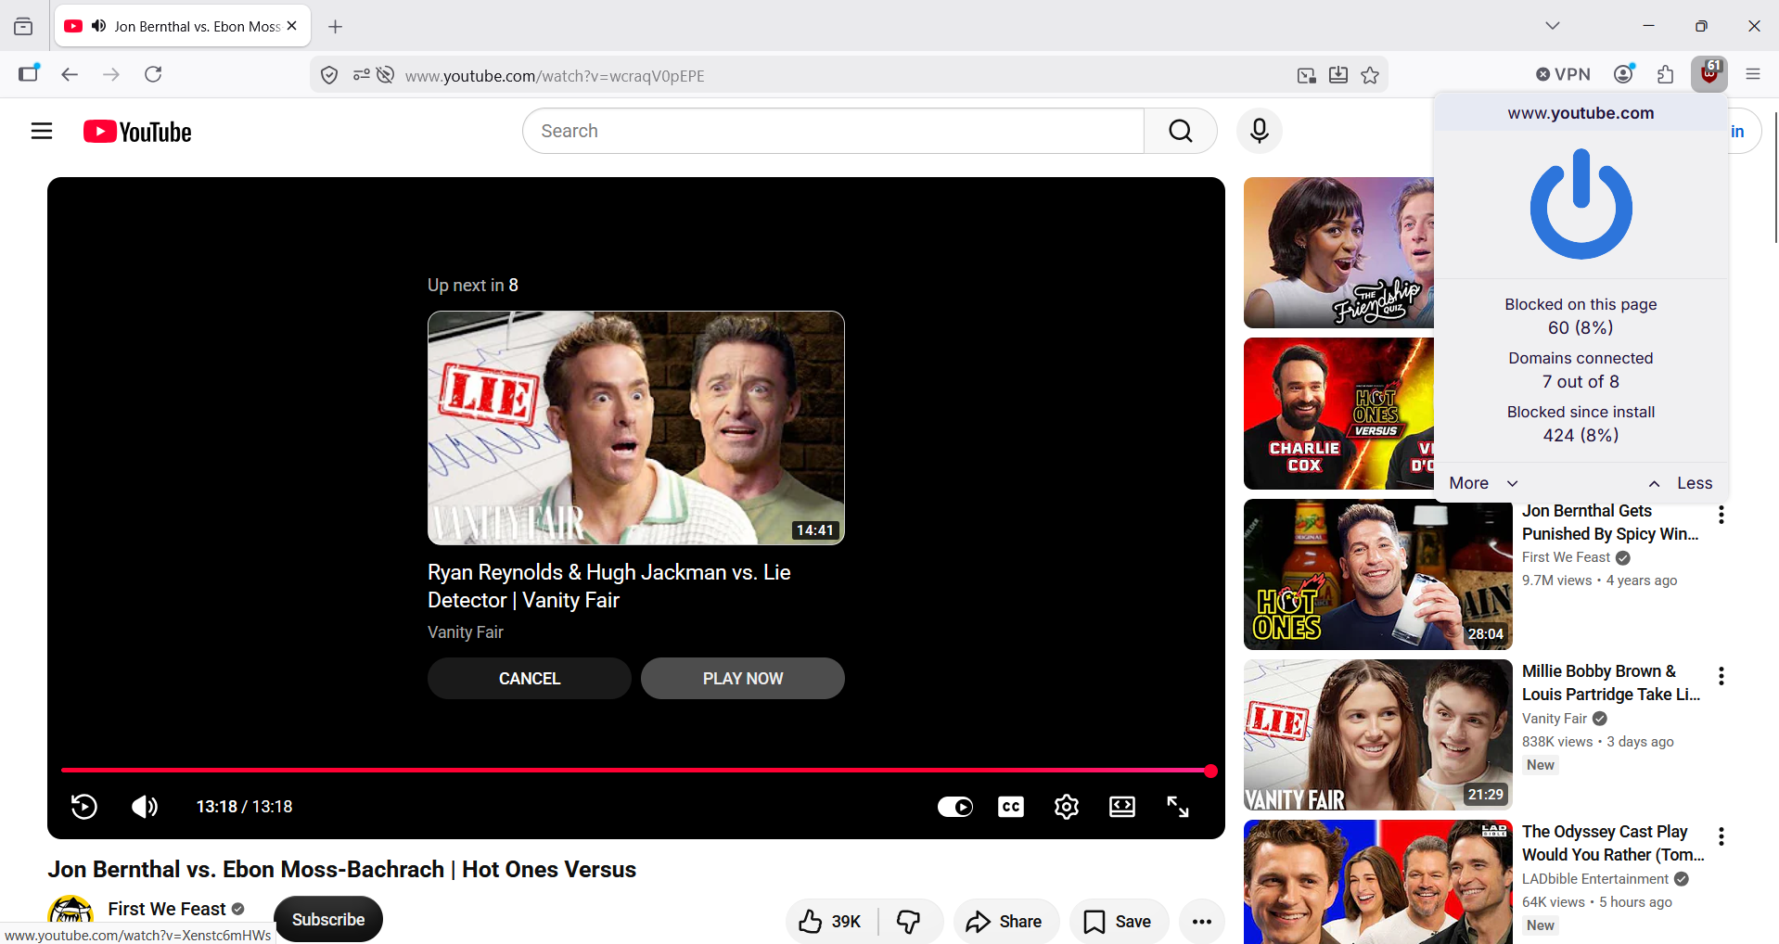The height and width of the screenshot is (944, 1779).
Task: Bookmark this page with the star
Action: pos(1370,75)
